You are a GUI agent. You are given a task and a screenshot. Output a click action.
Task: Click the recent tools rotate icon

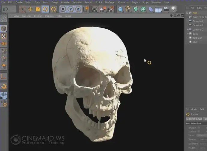pyautogui.click(x=53, y=9)
